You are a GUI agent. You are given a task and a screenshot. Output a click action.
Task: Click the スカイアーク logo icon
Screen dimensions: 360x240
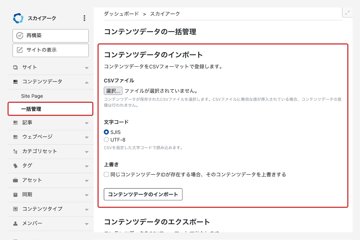pos(18,18)
